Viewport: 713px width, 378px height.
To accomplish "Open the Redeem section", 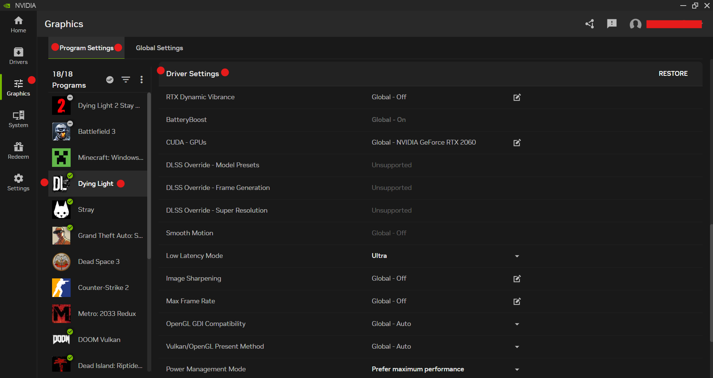I will pos(18,151).
